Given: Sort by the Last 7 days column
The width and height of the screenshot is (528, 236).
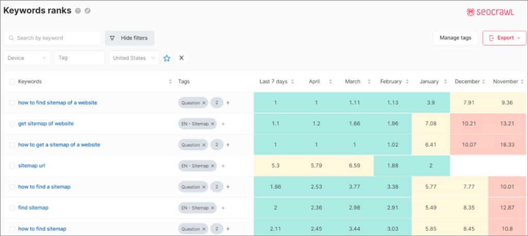Looking at the screenshot, I should pyautogui.click(x=276, y=82).
